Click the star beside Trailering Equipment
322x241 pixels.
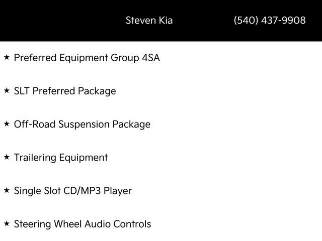click(x=7, y=157)
